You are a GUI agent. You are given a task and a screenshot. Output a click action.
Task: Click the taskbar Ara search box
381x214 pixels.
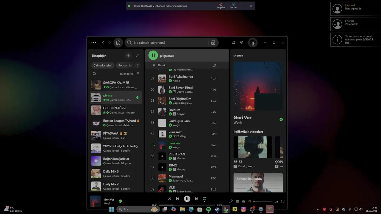coord(138,209)
